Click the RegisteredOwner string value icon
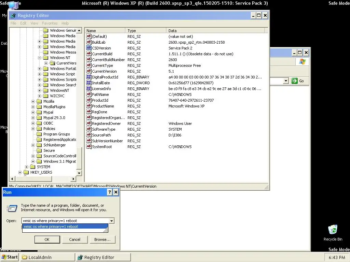 click(x=89, y=123)
